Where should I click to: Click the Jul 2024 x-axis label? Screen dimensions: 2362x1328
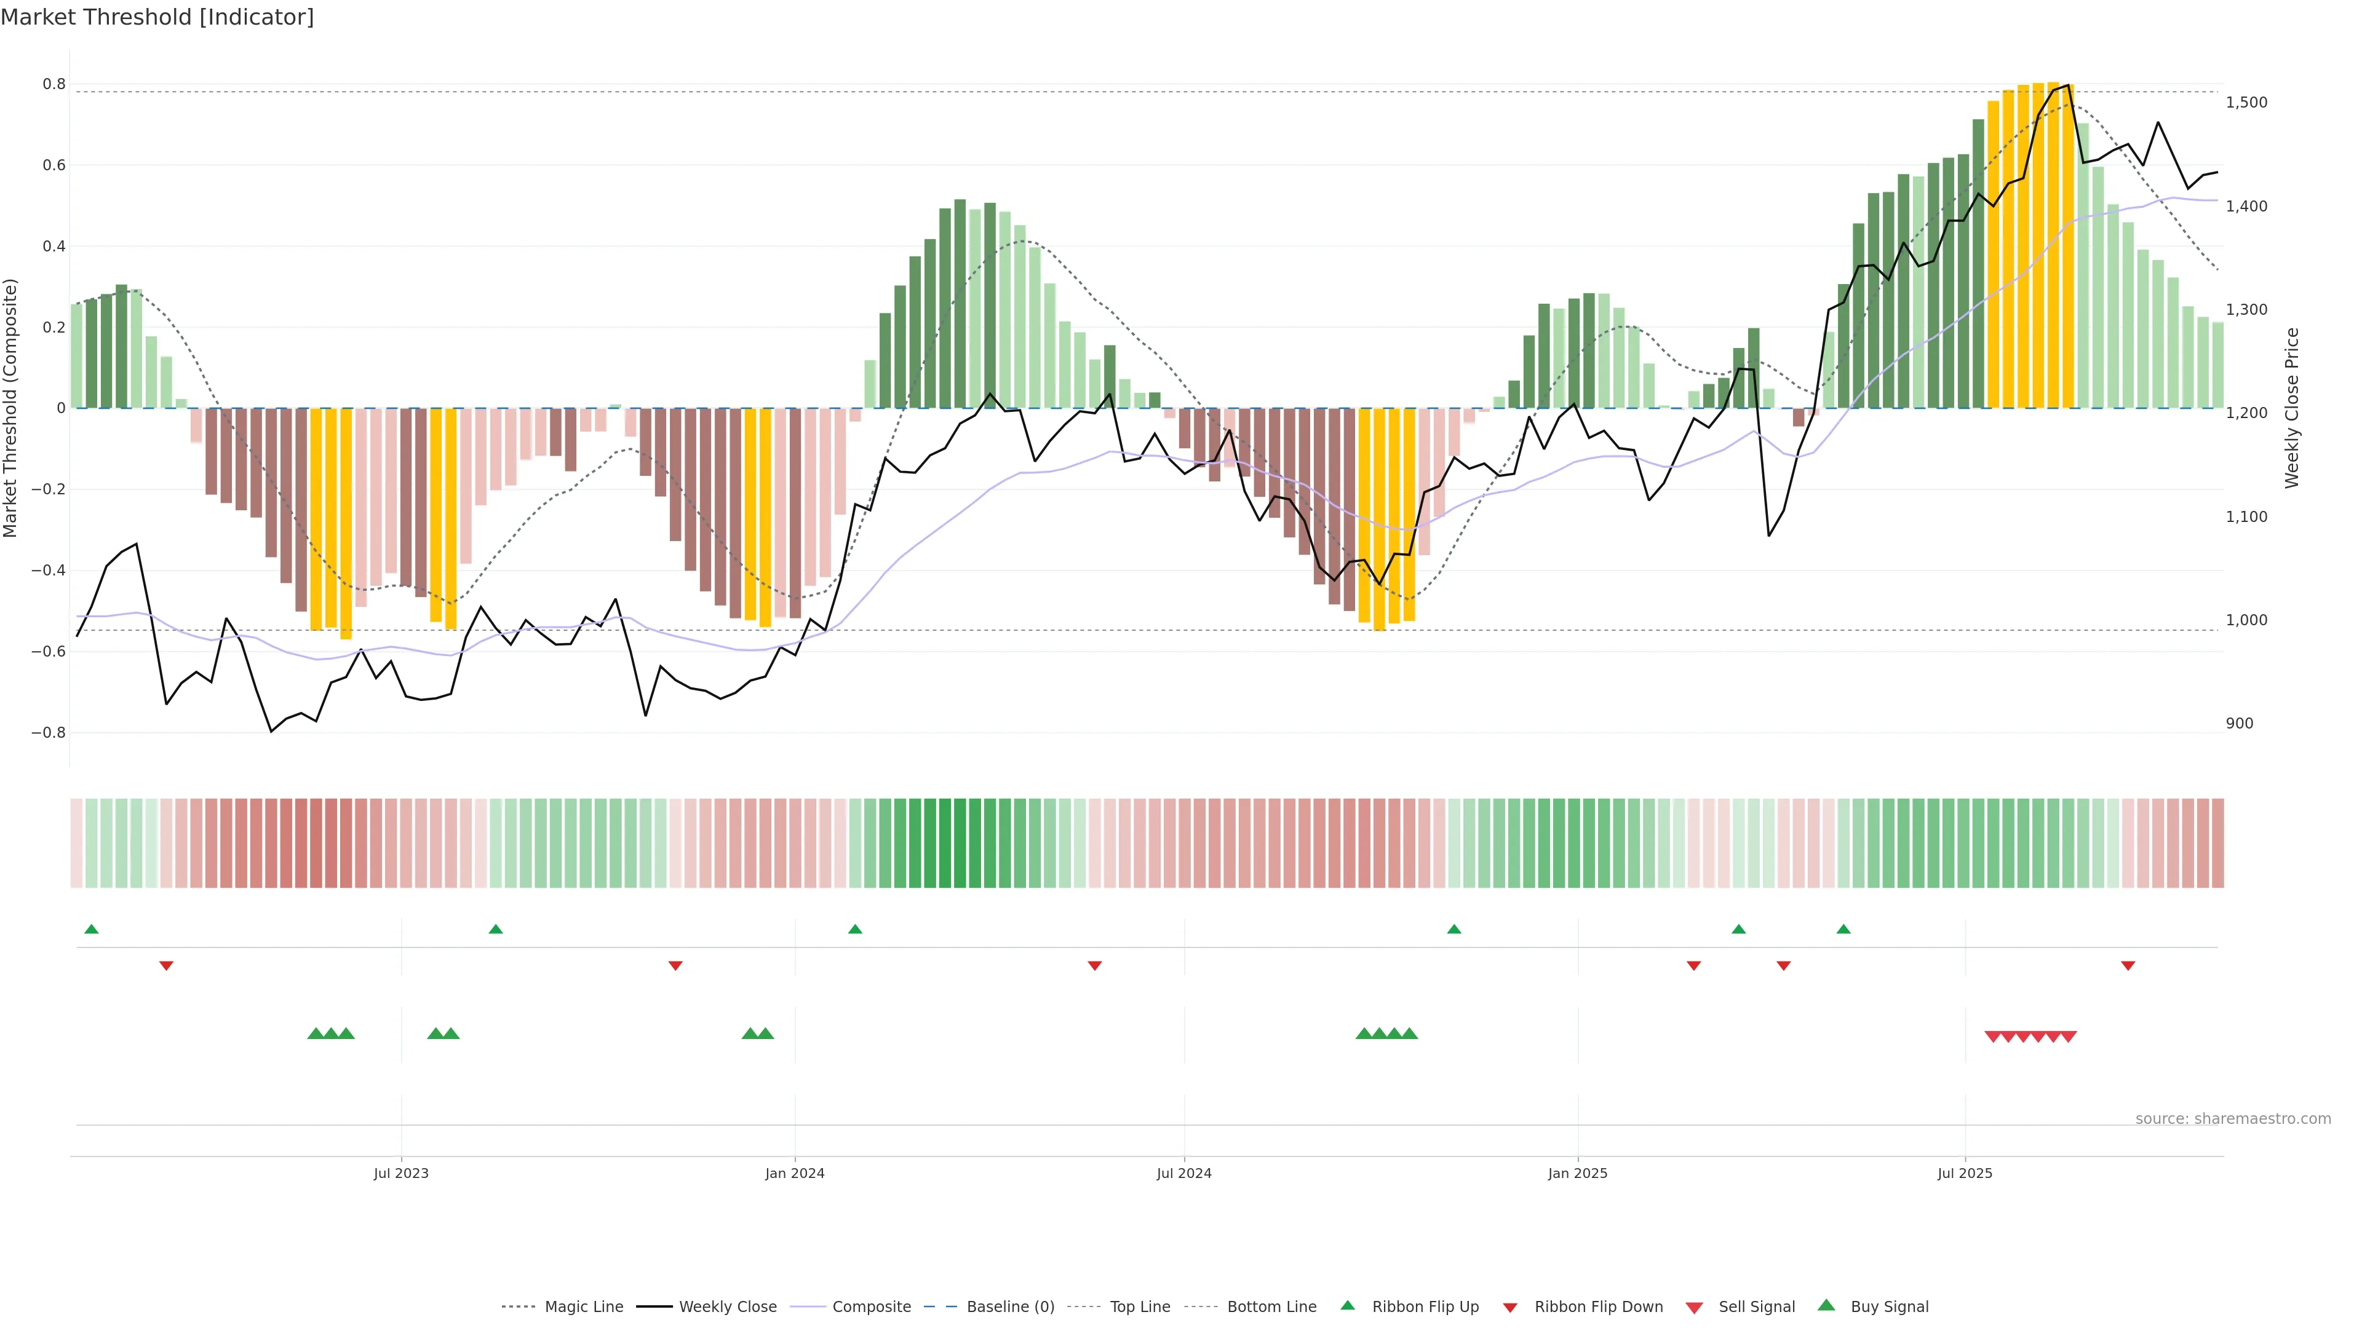coord(1183,1173)
